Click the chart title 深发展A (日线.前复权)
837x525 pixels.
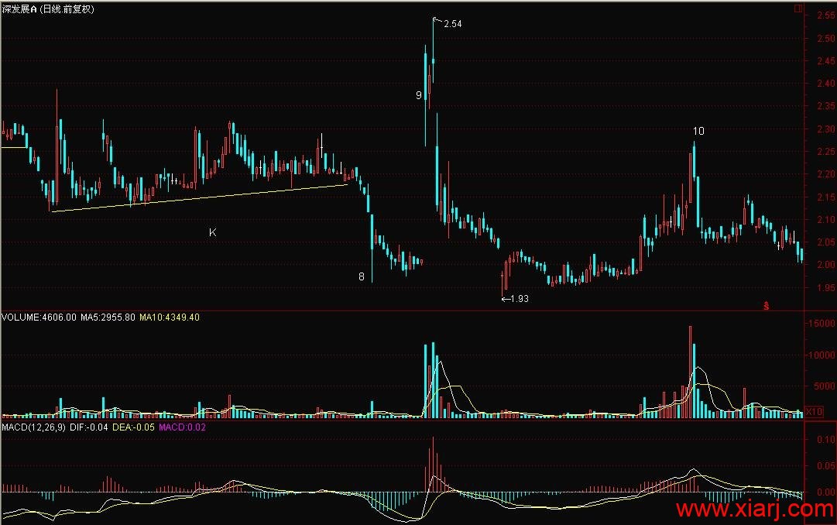pyautogui.click(x=48, y=9)
